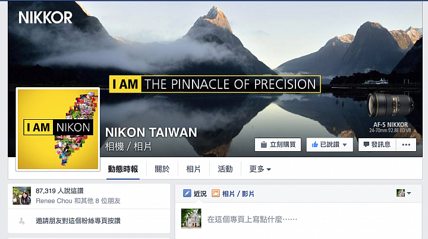
Task: Switch to the 相片 tab
Action: pos(194,169)
